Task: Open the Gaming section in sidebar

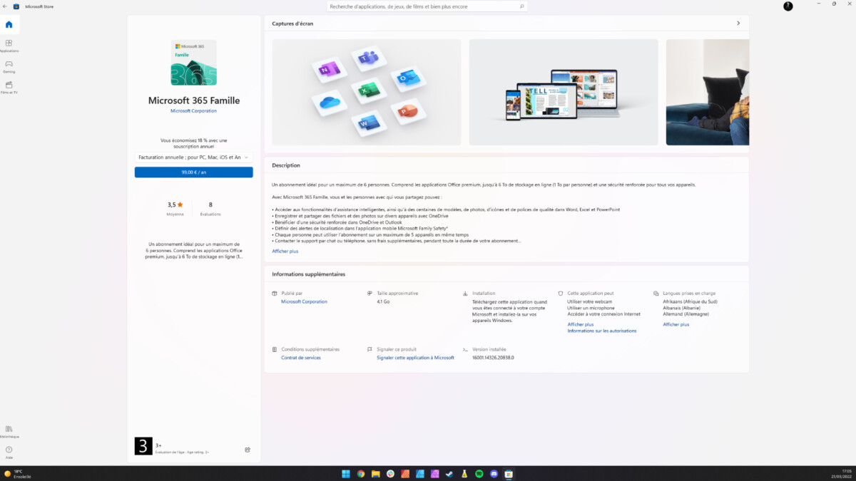Action: click(9, 66)
